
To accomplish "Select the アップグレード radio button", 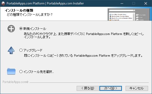I will coord(21,50).
